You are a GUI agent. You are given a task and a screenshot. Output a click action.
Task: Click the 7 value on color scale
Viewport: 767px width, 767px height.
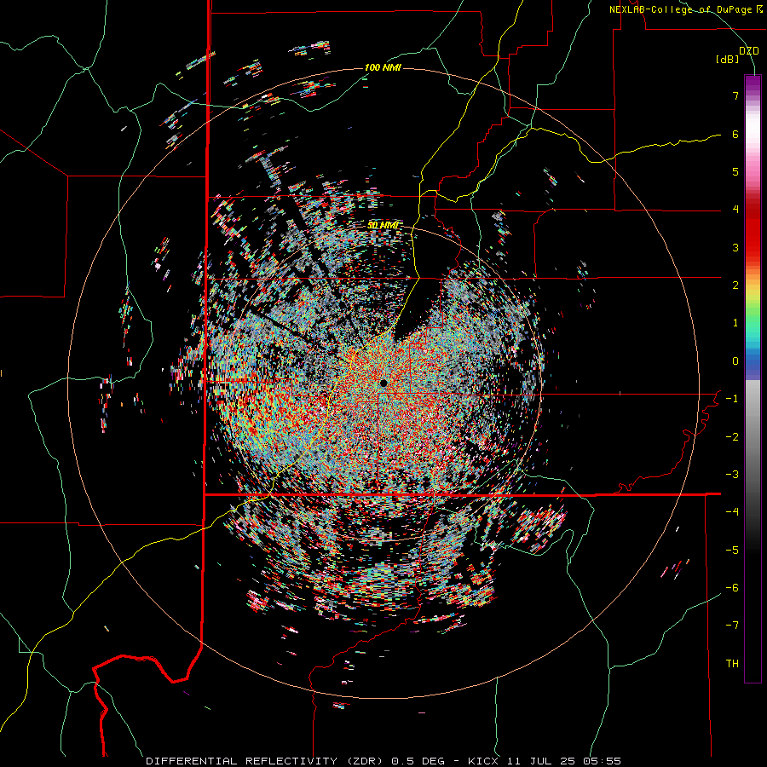coord(735,95)
